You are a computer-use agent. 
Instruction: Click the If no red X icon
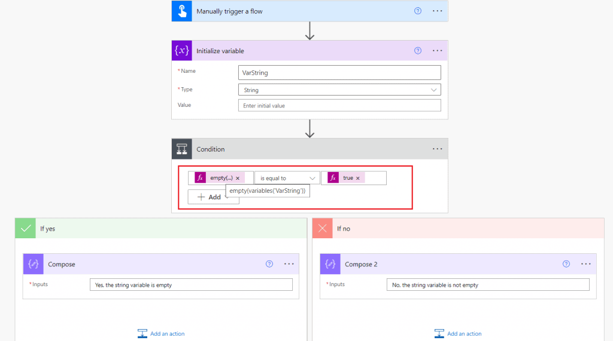click(x=323, y=228)
